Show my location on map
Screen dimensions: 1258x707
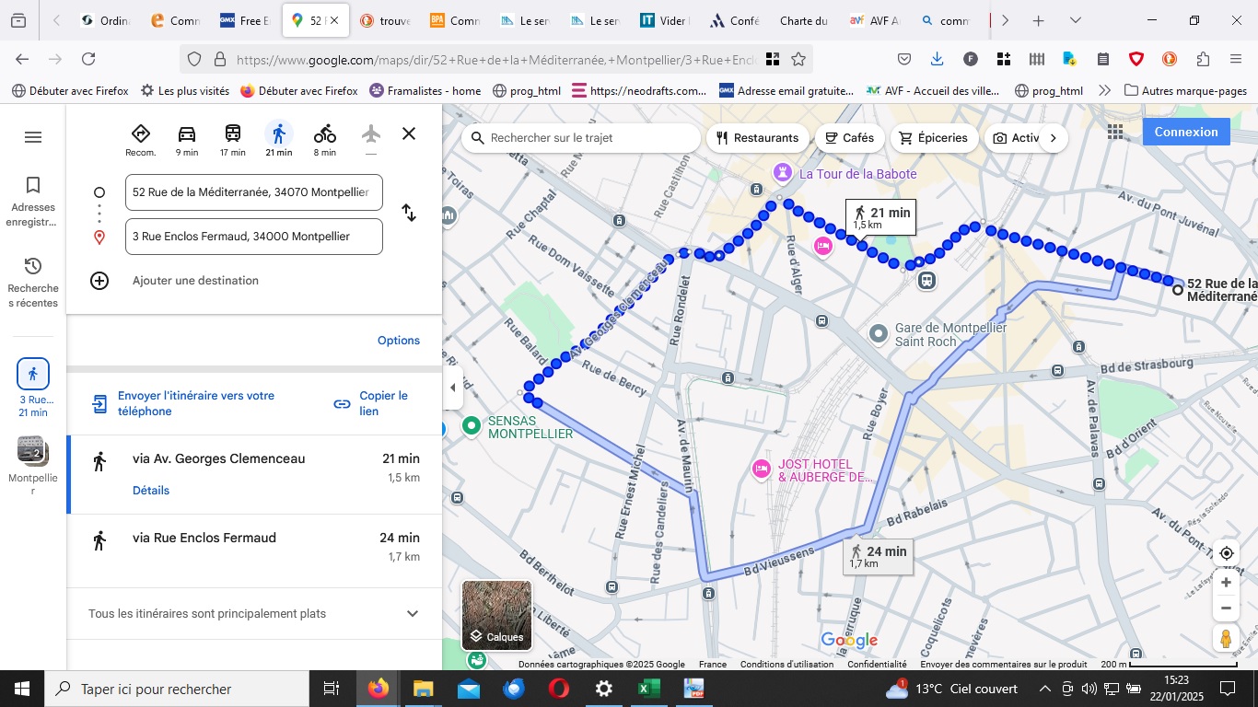click(1226, 553)
